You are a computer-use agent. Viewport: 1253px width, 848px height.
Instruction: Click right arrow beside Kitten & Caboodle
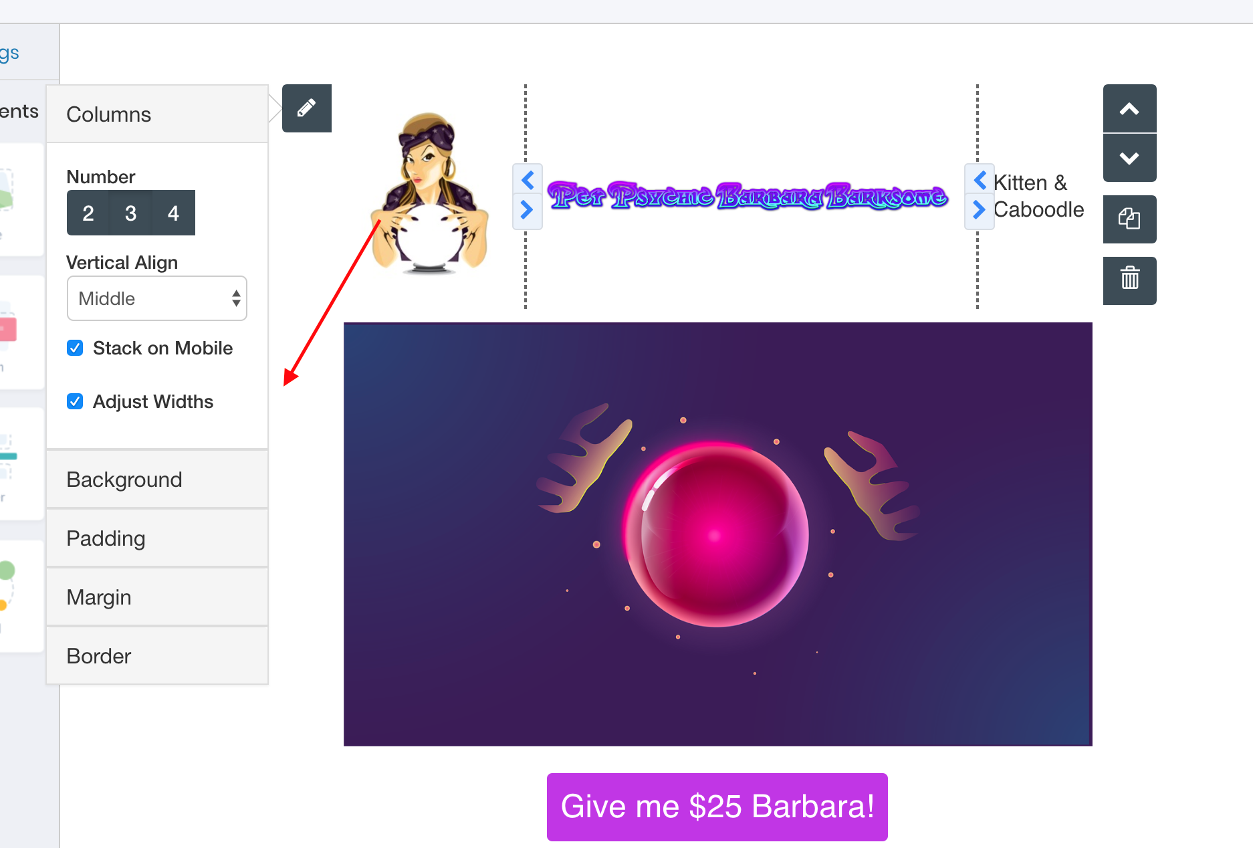point(980,210)
